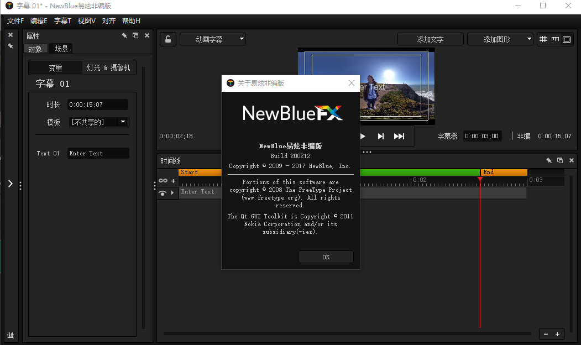Open the 动画字幕 dropdown

(x=213, y=39)
